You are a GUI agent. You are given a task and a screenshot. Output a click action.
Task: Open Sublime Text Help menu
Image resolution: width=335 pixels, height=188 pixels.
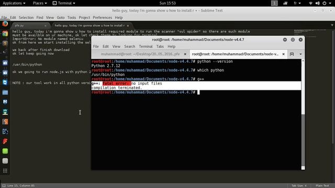click(119, 17)
